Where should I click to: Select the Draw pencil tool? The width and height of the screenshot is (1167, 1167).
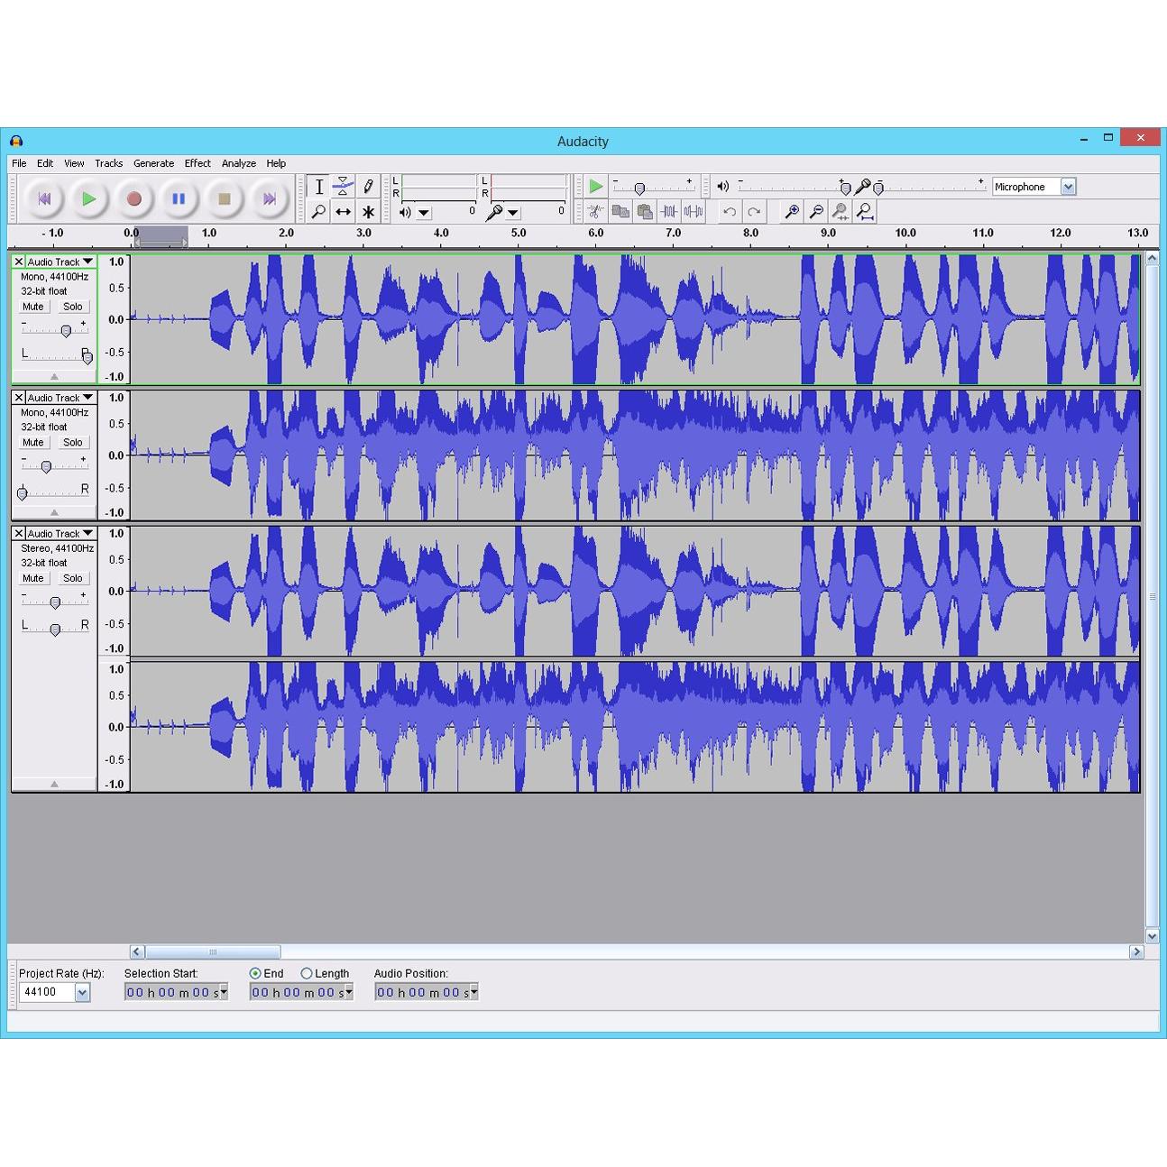click(x=368, y=187)
